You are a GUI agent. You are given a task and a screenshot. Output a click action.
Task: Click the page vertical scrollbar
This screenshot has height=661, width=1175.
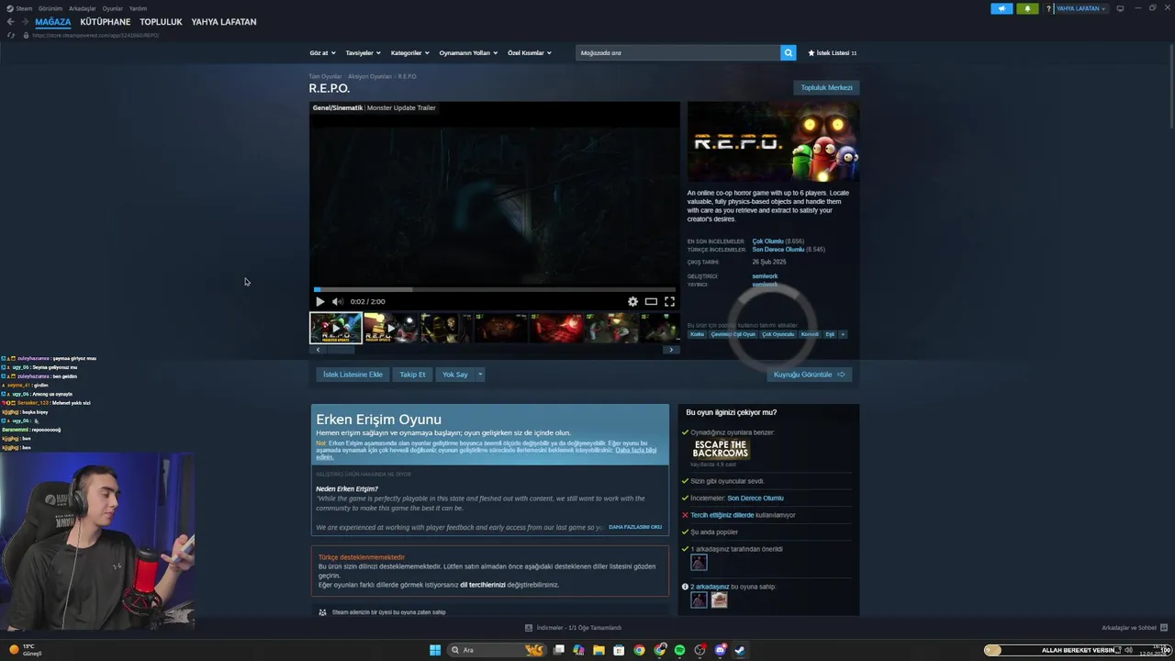click(x=1169, y=87)
